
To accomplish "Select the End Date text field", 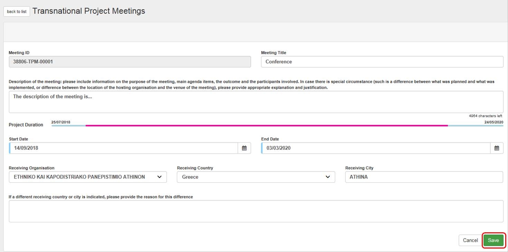I will (x=376, y=148).
